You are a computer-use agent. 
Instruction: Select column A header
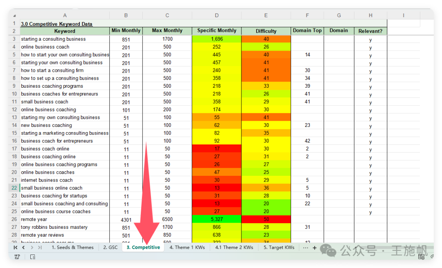coord(65,16)
